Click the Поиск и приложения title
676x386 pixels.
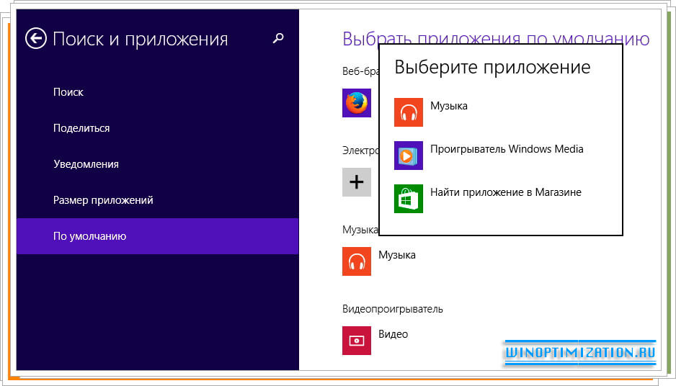tap(140, 39)
